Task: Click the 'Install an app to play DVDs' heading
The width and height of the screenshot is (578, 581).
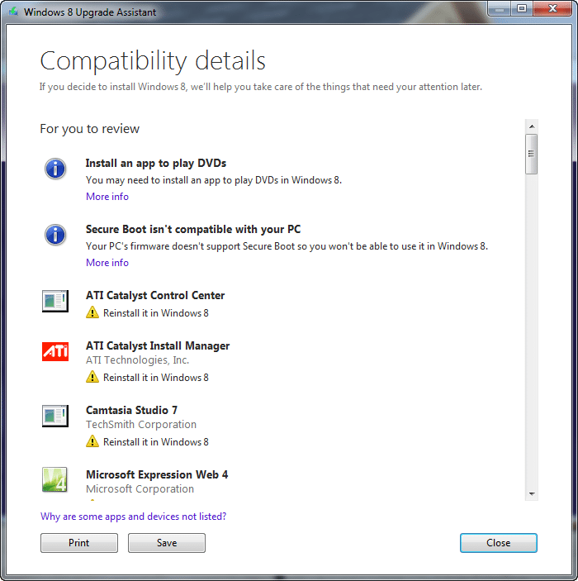Action: 156,163
